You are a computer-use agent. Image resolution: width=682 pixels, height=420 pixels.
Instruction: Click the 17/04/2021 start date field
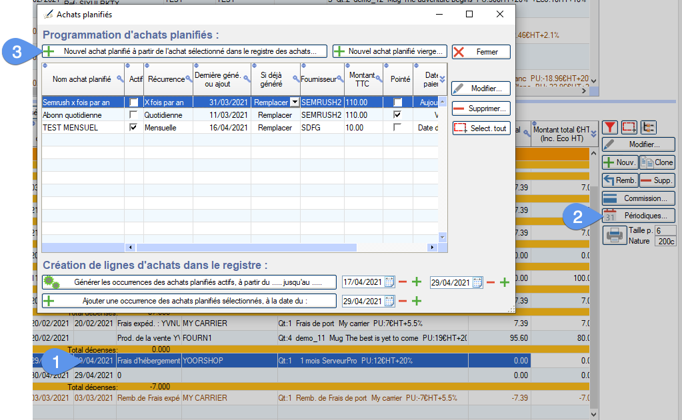coord(363,282)
